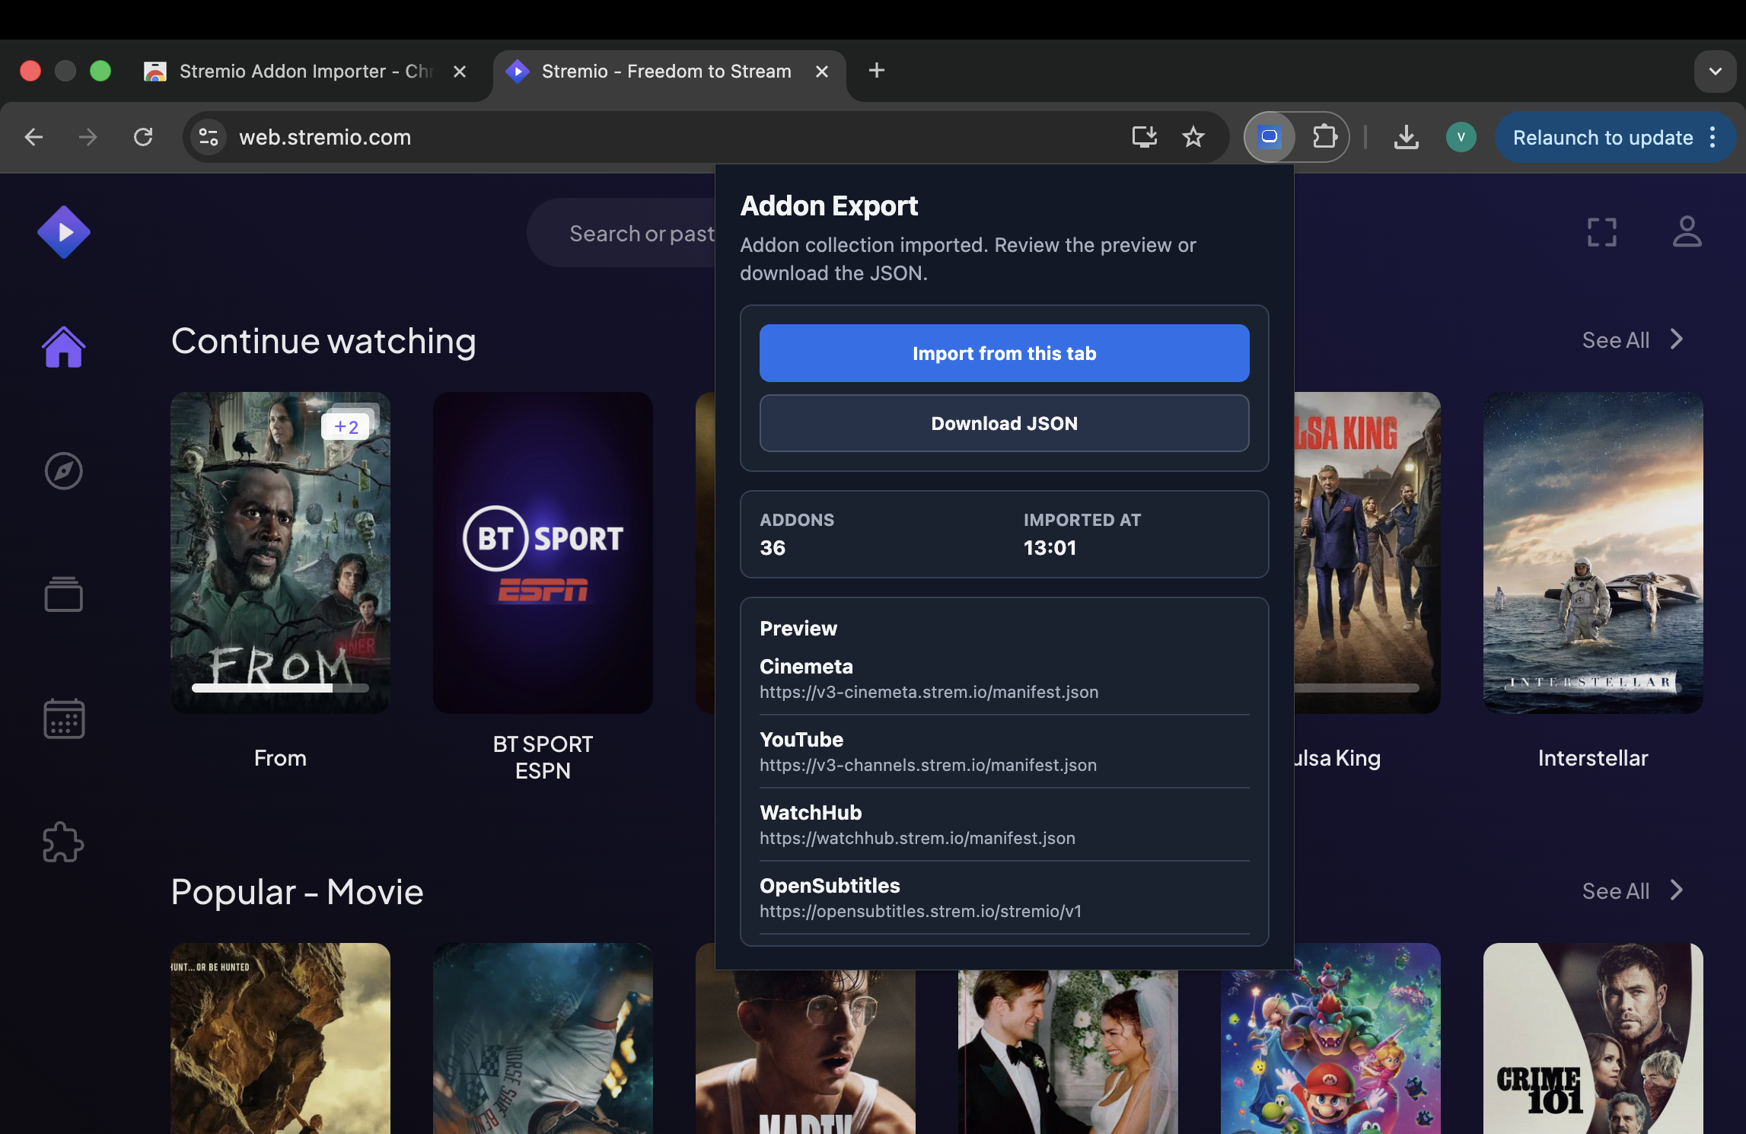Open a new browser tab
The height and width of the screenshot is (1134, 1746).
pos(877,71)
